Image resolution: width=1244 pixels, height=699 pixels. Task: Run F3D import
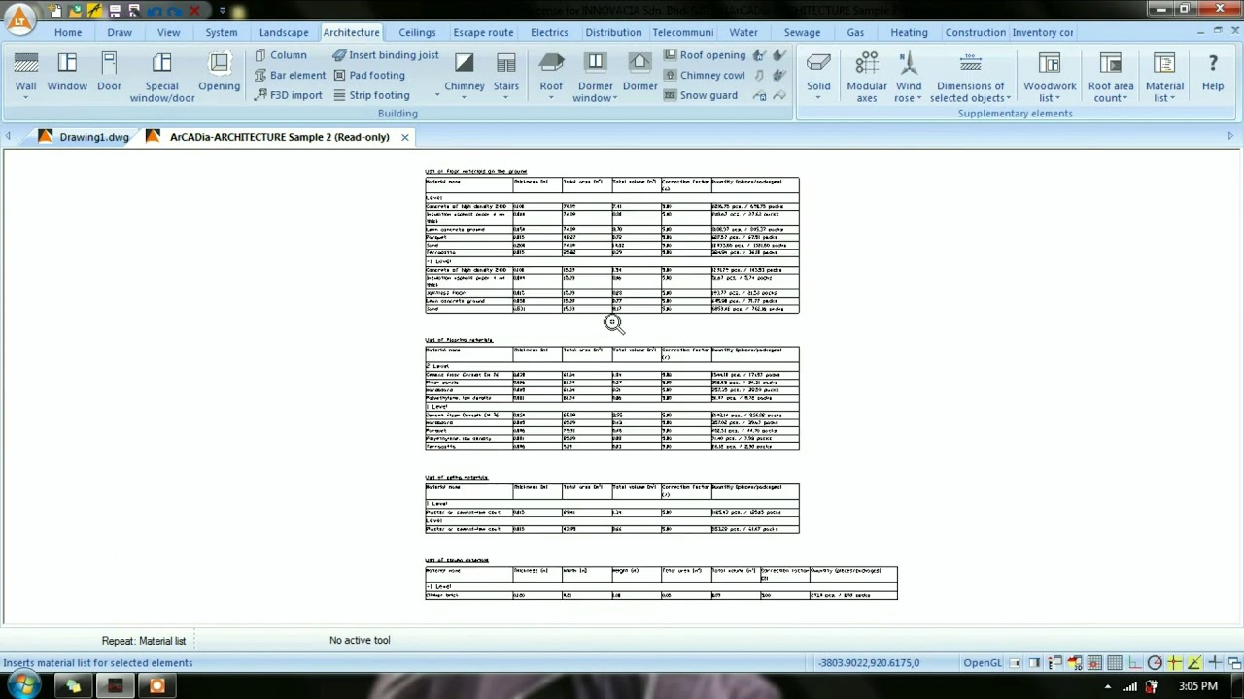click(x=289, y=95)
